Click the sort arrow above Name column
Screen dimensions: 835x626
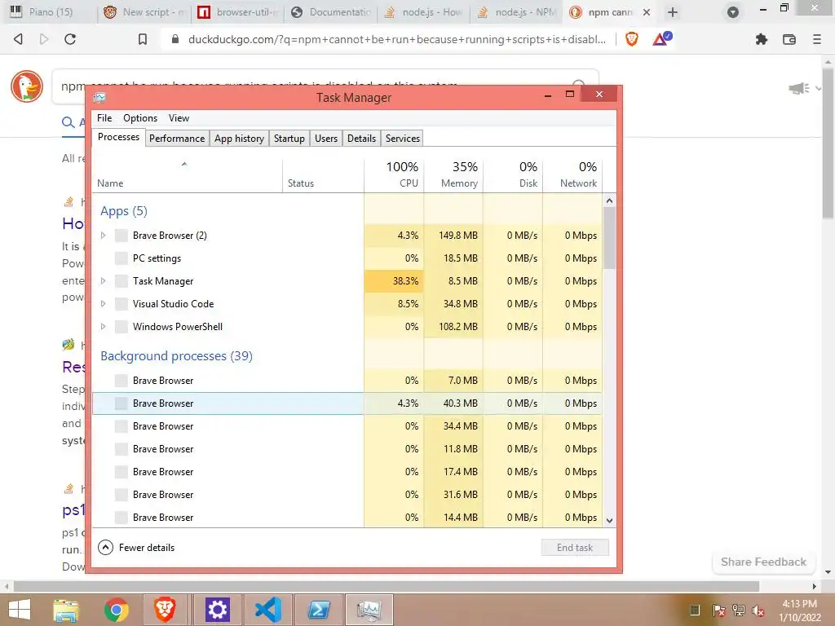(x=184, y=164)
